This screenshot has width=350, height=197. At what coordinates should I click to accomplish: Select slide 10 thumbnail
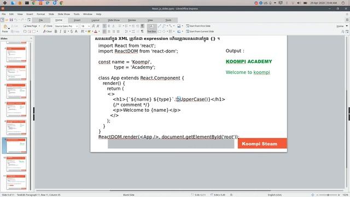pyautogui.click(x=16, y=164)
